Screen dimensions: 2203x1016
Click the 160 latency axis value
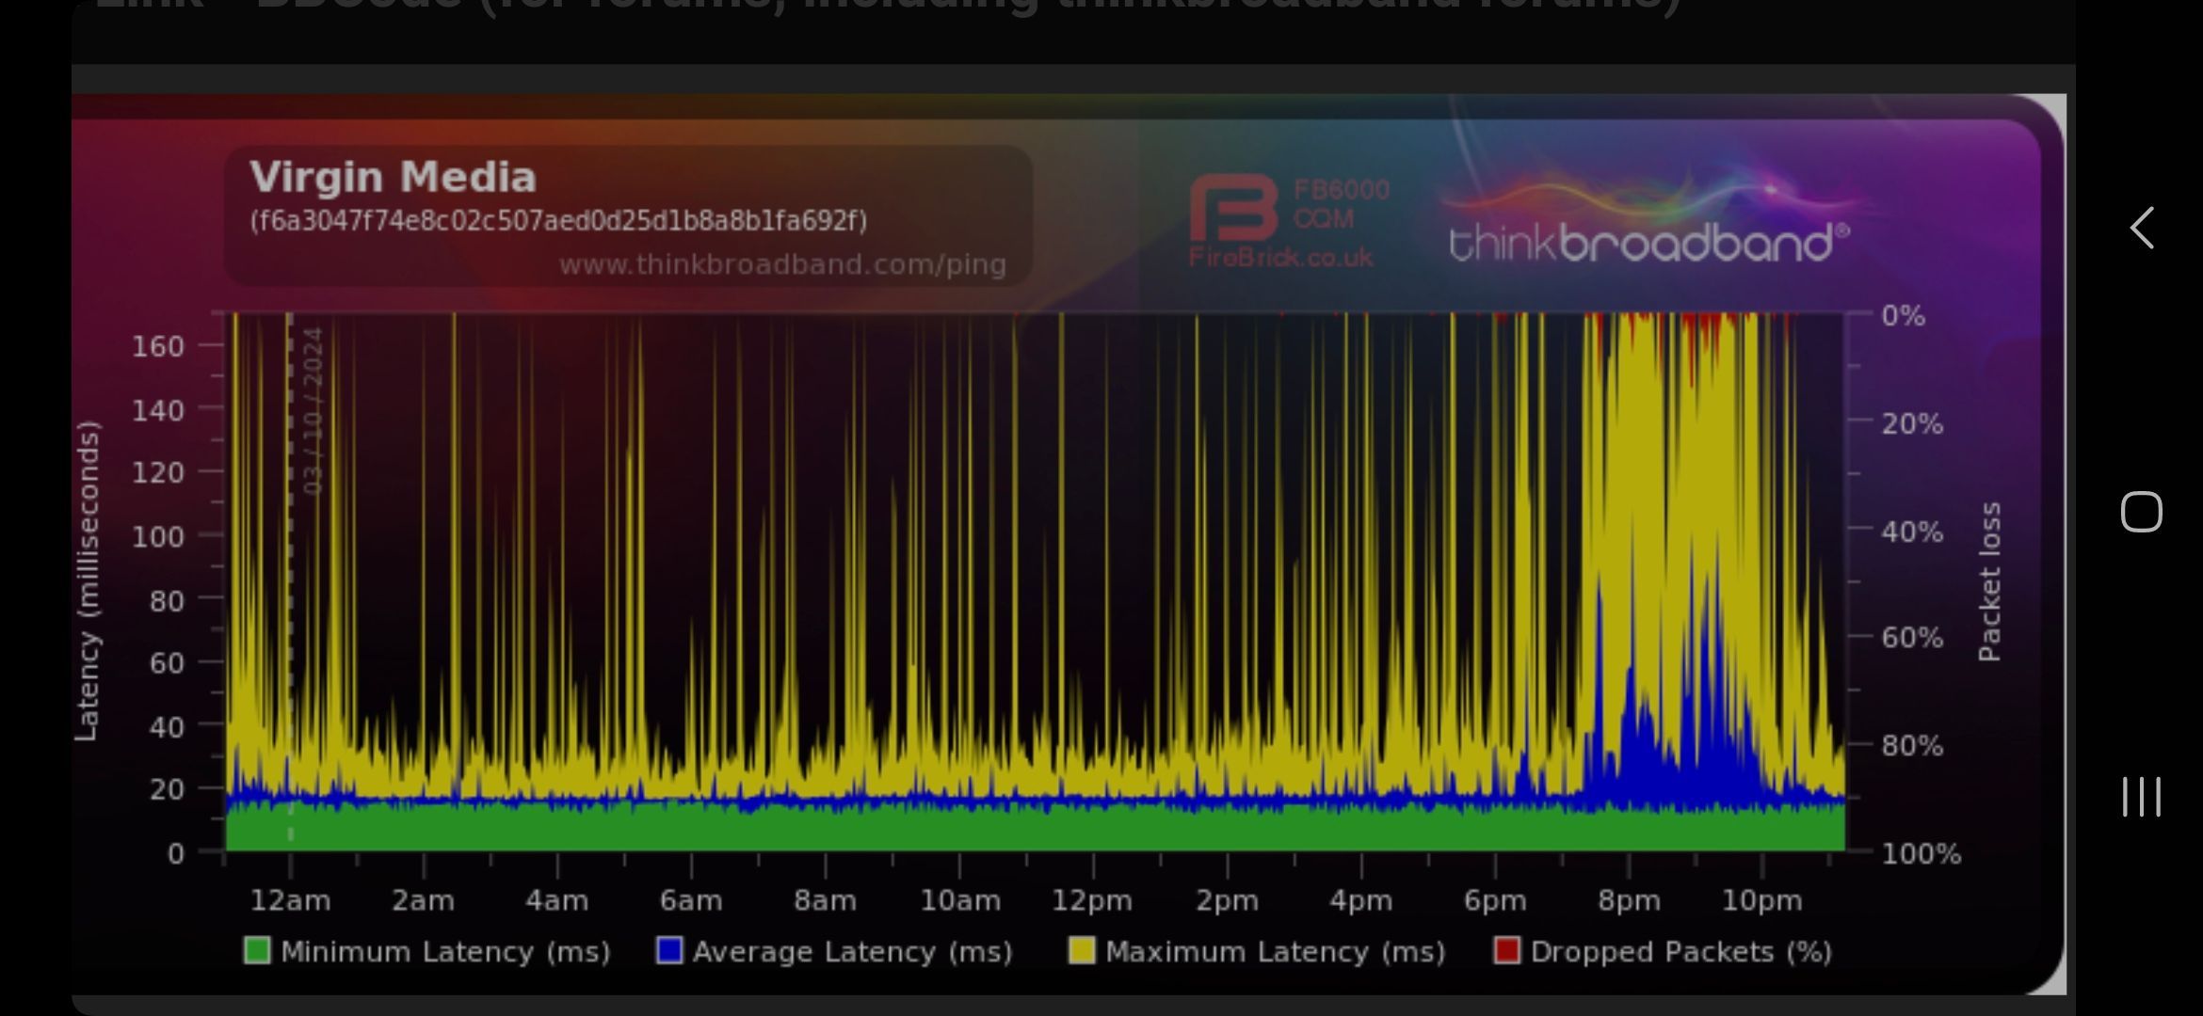click(158, 346)
